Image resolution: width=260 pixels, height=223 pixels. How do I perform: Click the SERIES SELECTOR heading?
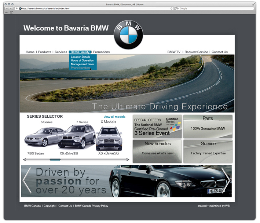[x=45, y=116]
